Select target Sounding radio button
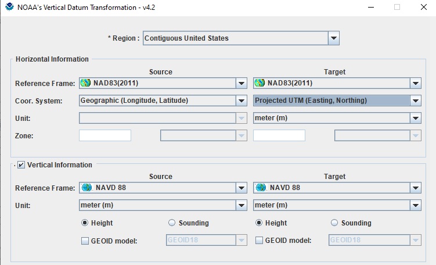The width and height of the screenshot is (436, 265). coord(334,223)
